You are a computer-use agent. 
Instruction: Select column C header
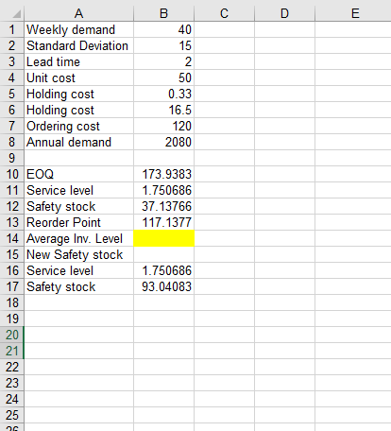point(224,13)
